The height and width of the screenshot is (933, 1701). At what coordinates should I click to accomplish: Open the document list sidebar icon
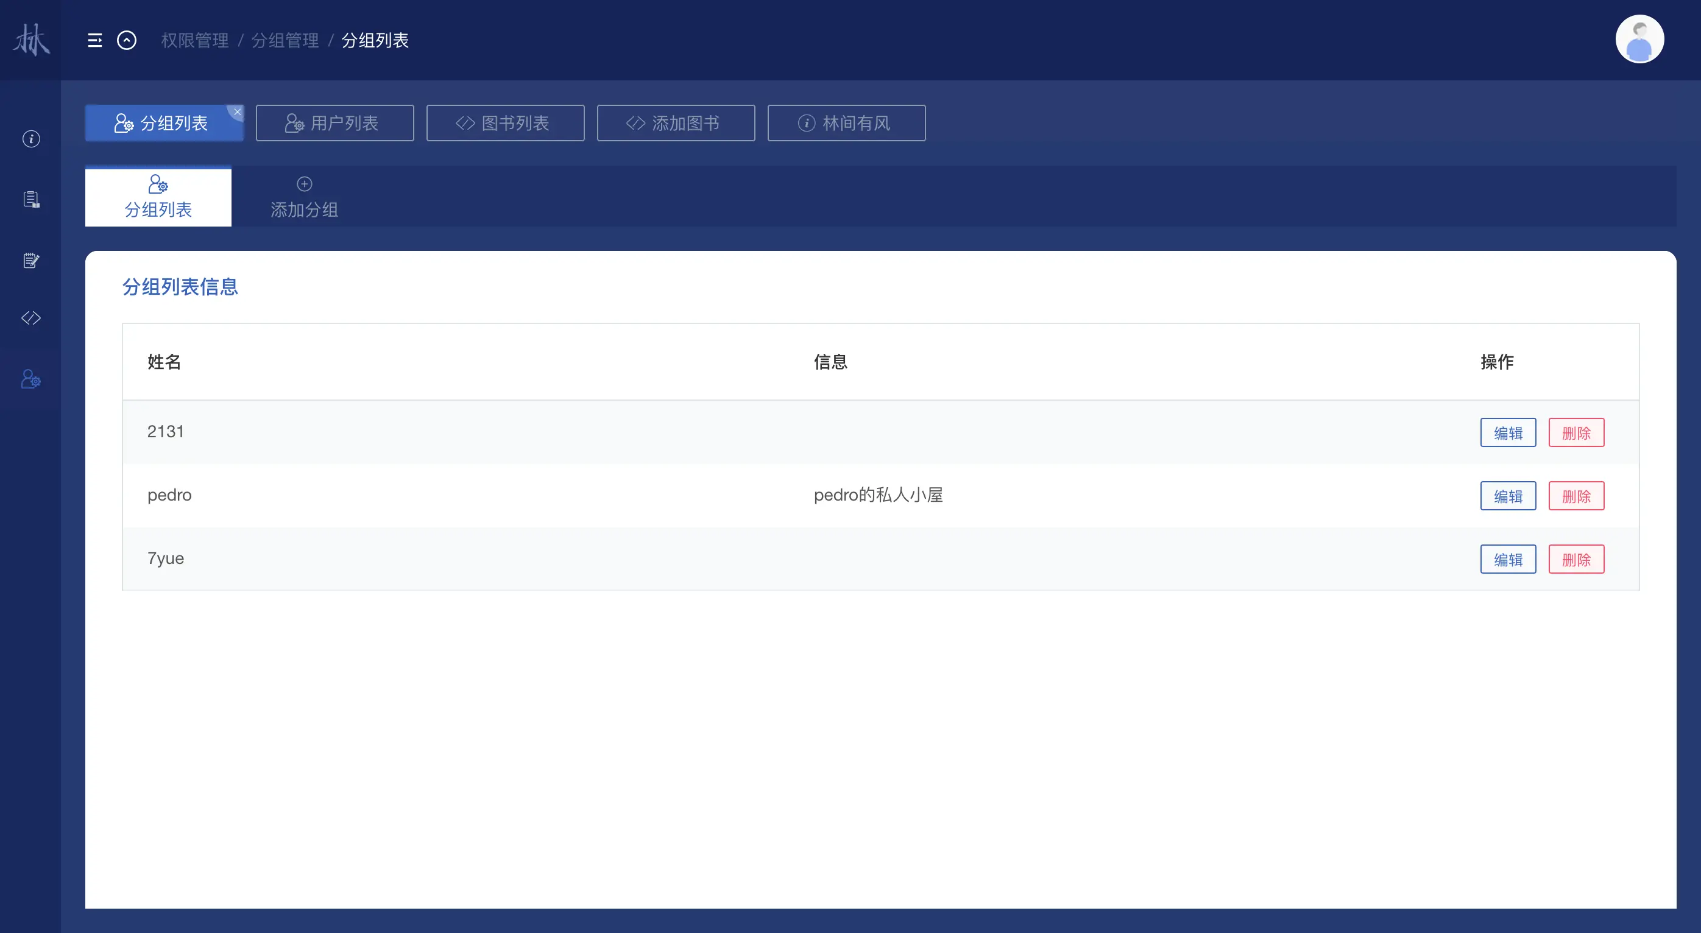coord(31,199)
